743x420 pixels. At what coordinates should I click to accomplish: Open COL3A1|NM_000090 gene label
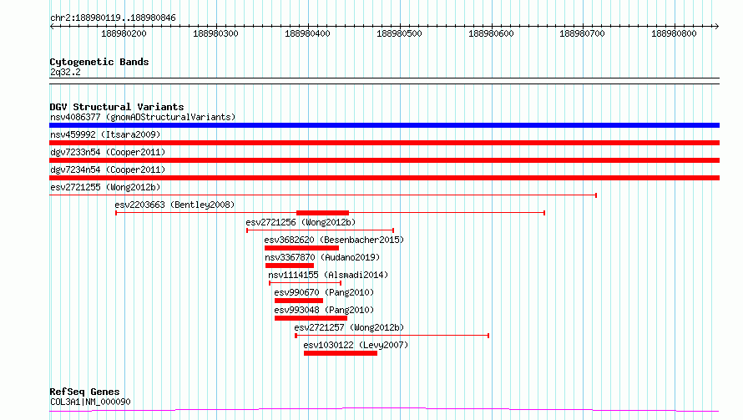click(90, 402)
